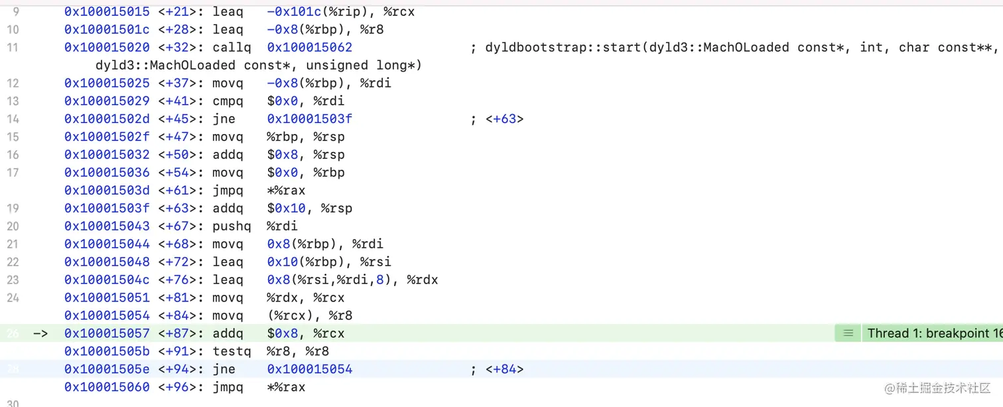
Task: Click the 'pushq %rdi' instruction
Action: (x=255, y=227)
